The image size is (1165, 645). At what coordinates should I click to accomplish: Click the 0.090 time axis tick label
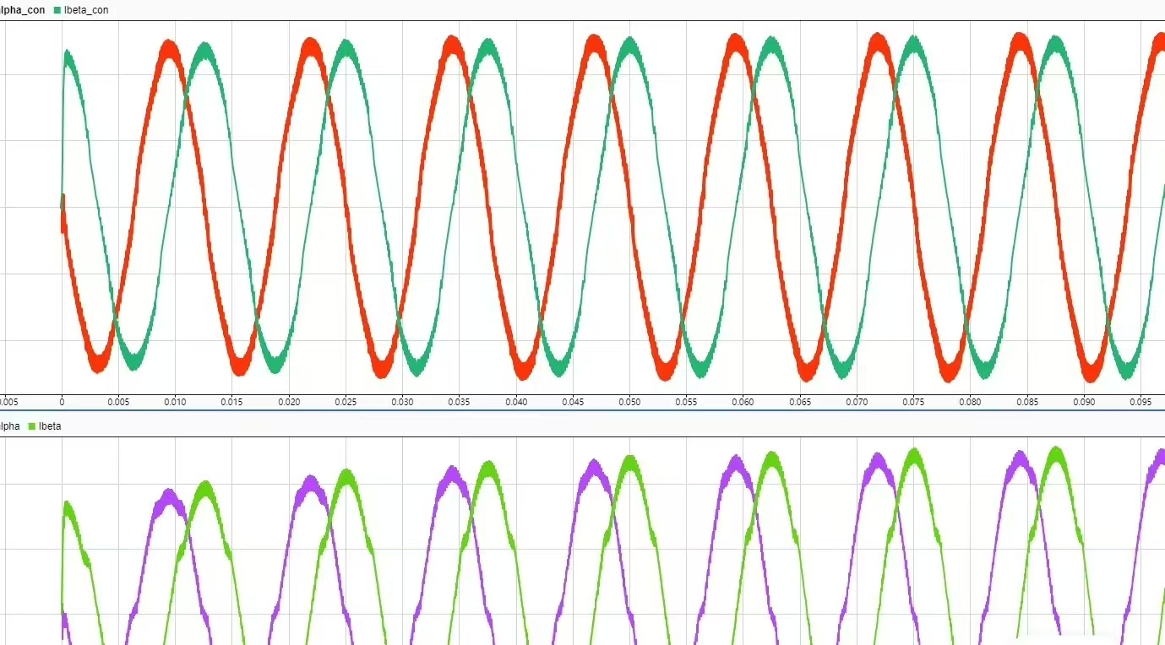pos(1083,402)
